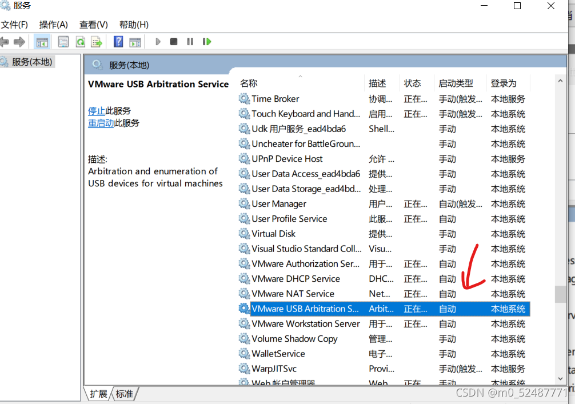Click the Refresh toolbar icon

(x=81, y=42)
